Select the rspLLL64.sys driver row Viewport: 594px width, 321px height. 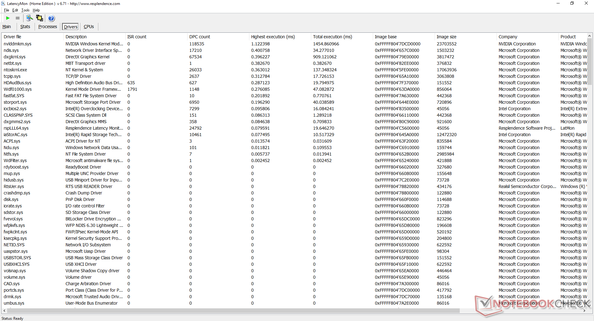point(294,128)
